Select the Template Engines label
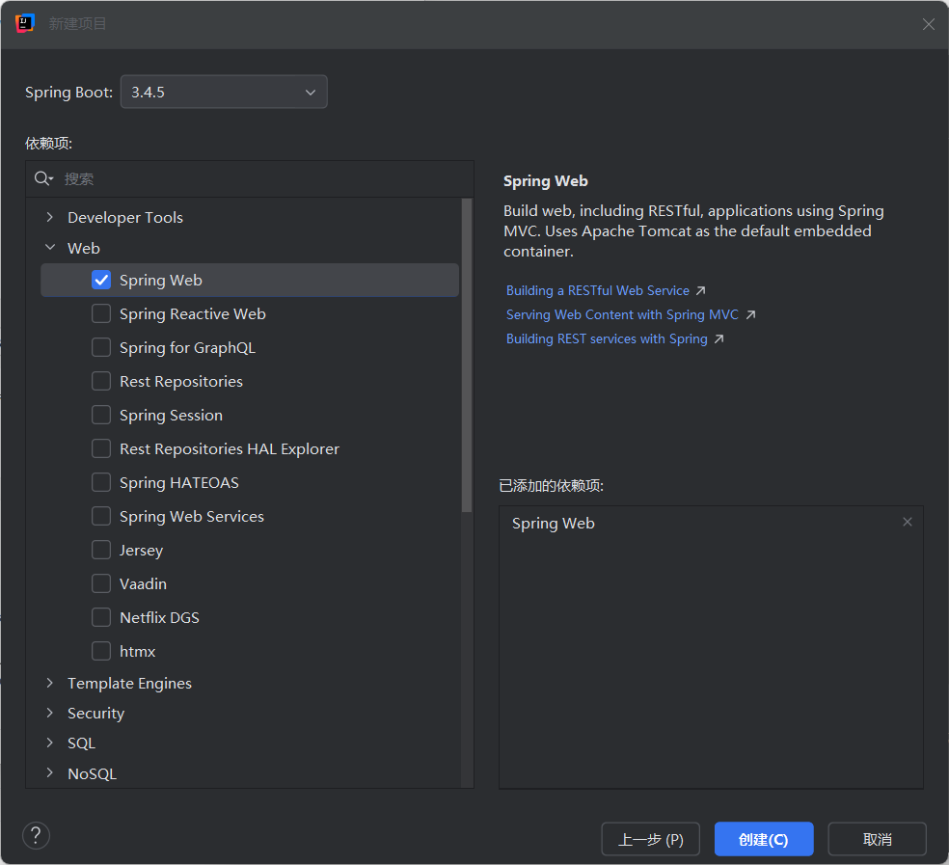 (129, 684)
